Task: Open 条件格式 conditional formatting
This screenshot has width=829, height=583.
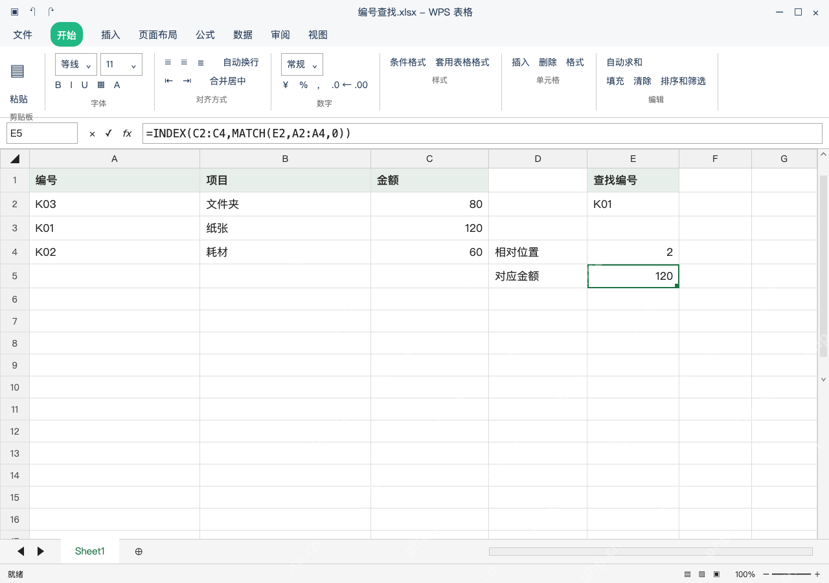Action: pyautogui.click(x=408, y=62)
